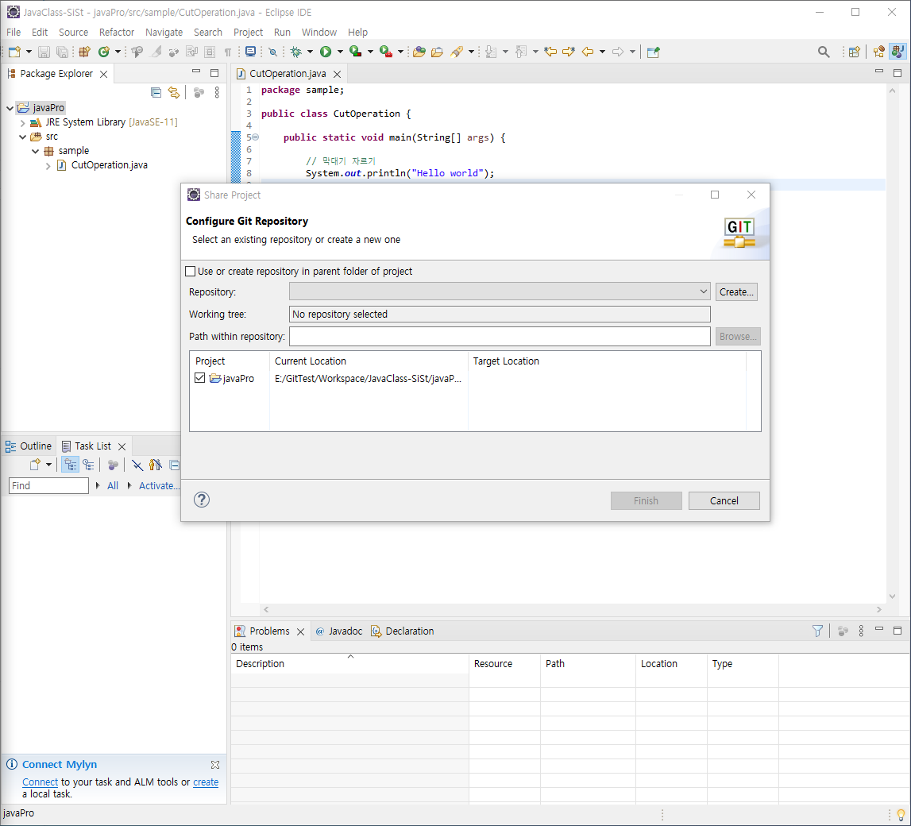This screenshot has height=826, width=911.
Task: Open the Debug dropdown arrow
Action: 310,52
